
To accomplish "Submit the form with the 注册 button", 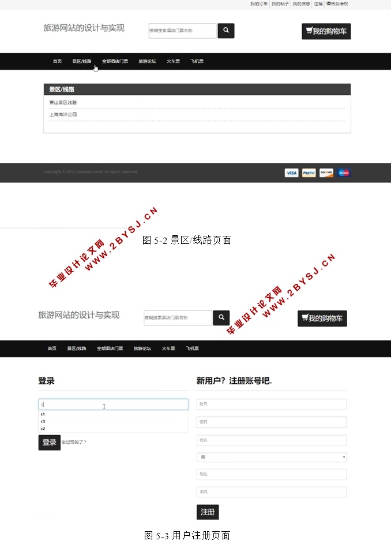I will [x=208, y=512].
